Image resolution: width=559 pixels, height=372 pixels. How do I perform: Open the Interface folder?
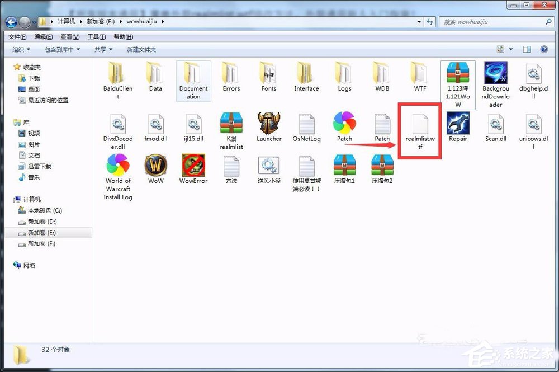pos(306,76)
